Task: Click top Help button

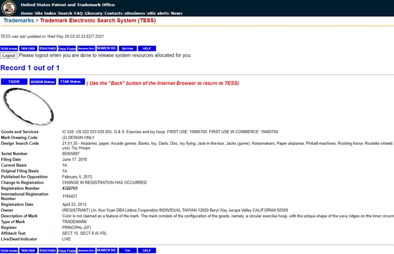Action: (x=147, y=48)
